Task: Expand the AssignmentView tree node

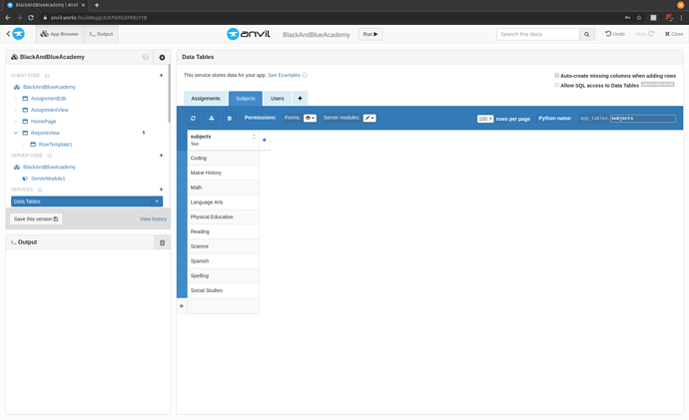Action: [16, 110]
